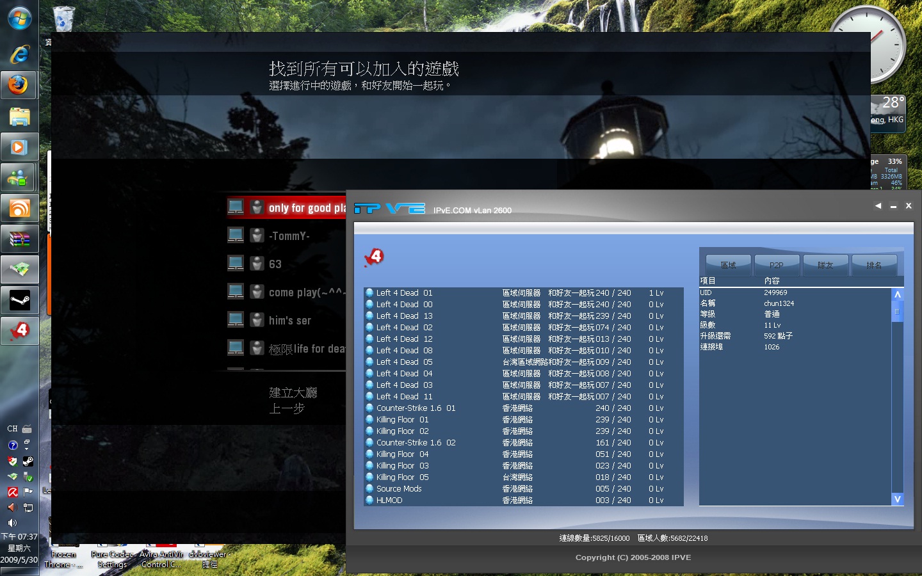Select Counter-Strike 1.6 01 server
Image resolution: width=922 pixels, height=576 pixels.
[x=524, y=408]
